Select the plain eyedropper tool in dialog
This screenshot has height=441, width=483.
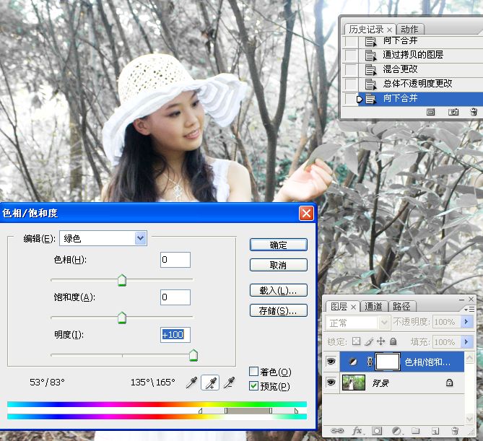click(191, 383)
